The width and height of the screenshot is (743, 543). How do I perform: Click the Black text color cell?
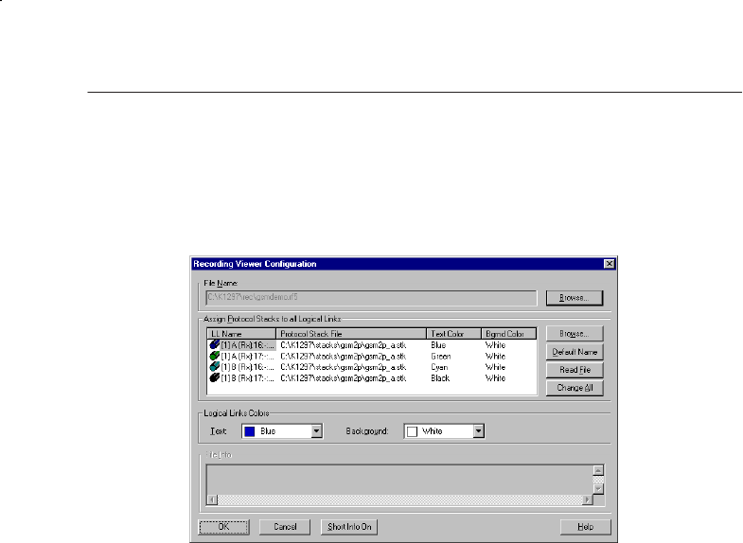pos(440,377)
